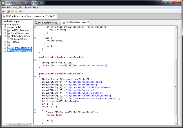Open the File menu
The image size is (183, 128).
pos(4,8)
